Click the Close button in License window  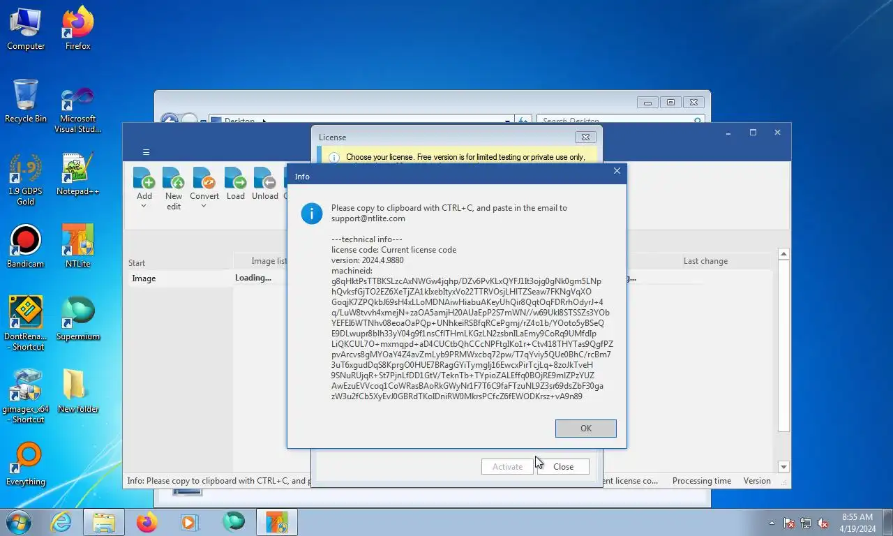563,467
